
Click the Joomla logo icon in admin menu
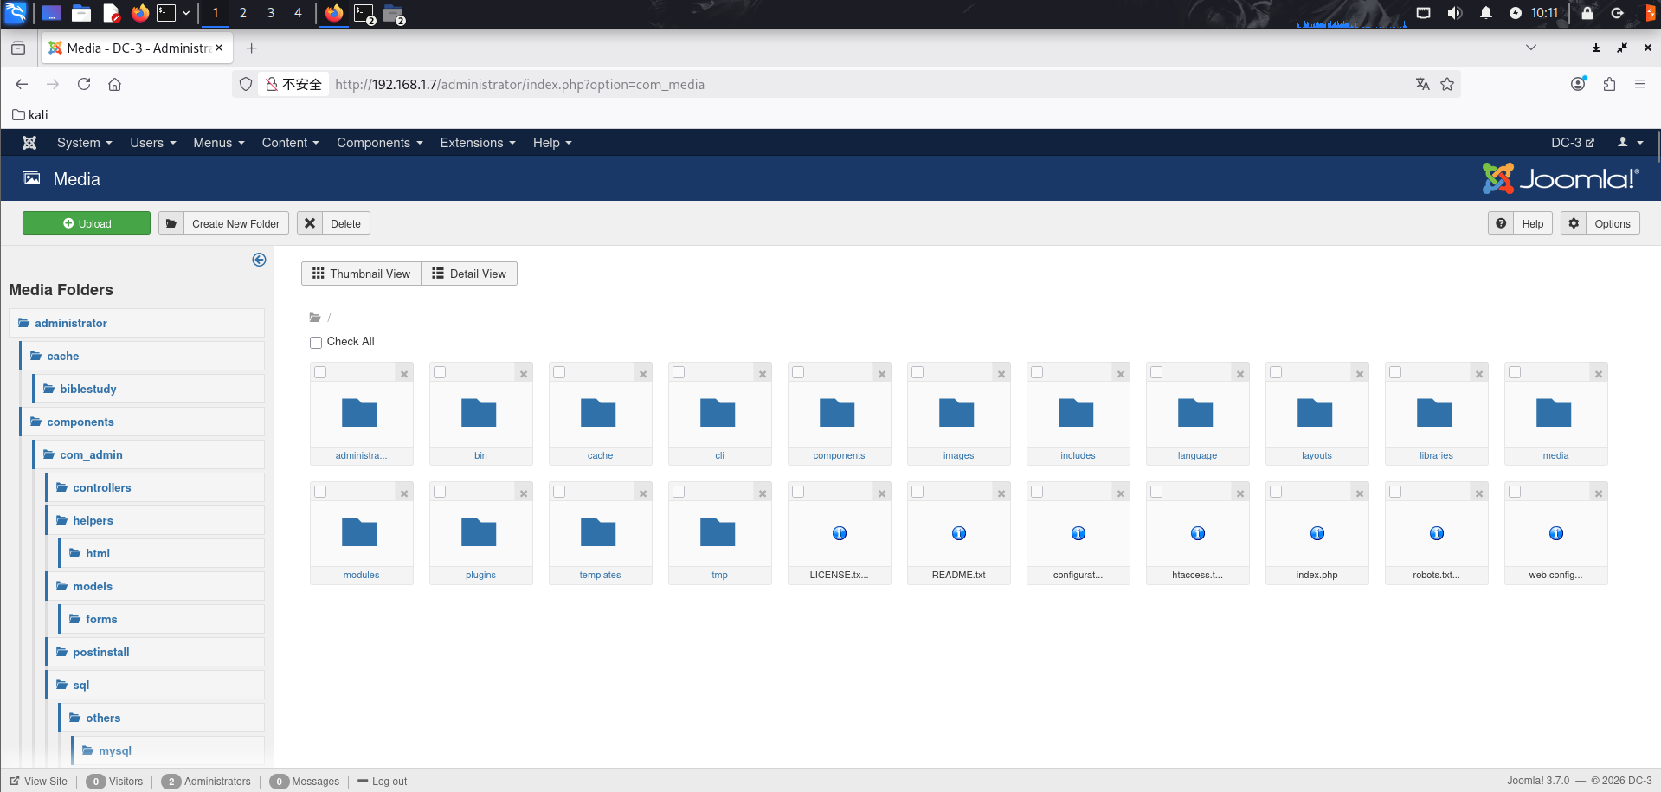[x=29, y=143]
